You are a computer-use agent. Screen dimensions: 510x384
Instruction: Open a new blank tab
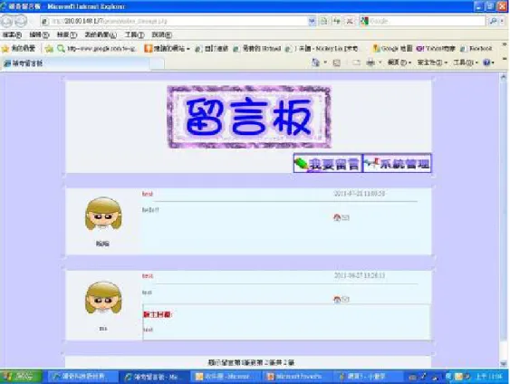point(158,63)
